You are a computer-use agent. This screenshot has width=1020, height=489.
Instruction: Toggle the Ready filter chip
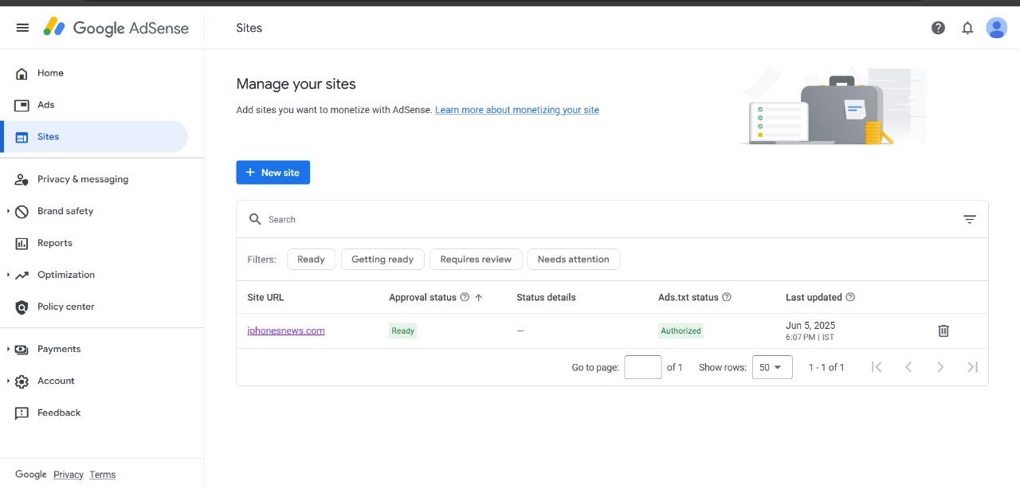click(x=311, y=259)
